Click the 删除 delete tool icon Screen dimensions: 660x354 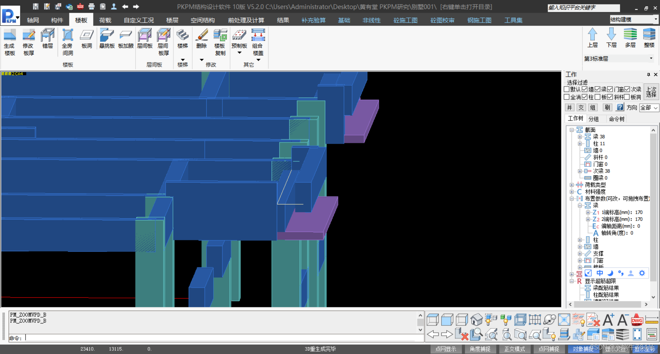pyautogui.click(x=201, y=35)
